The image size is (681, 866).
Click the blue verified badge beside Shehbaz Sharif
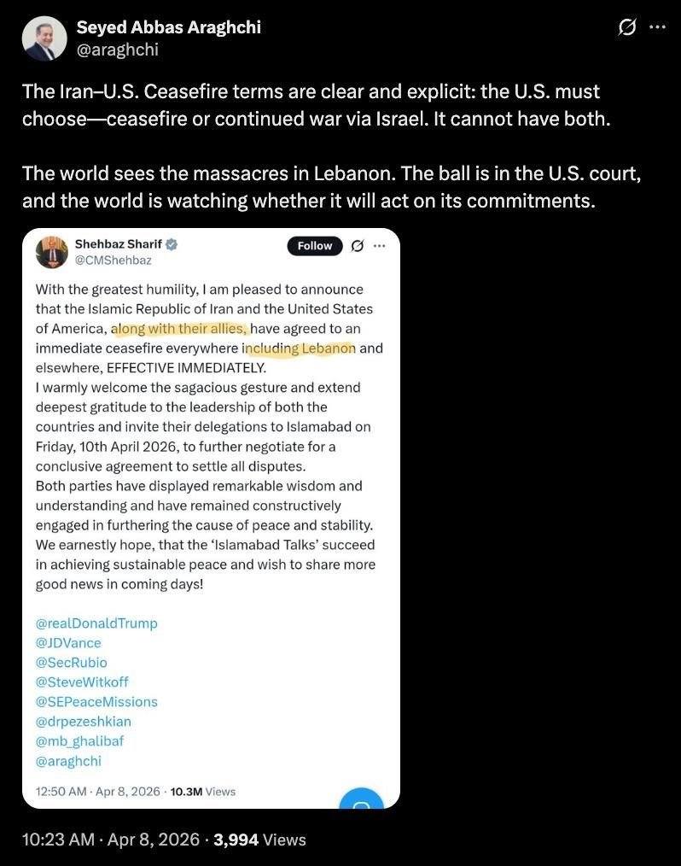172,245
